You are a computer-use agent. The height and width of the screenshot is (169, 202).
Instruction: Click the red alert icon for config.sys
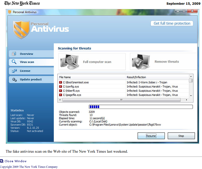click(60, 86)
